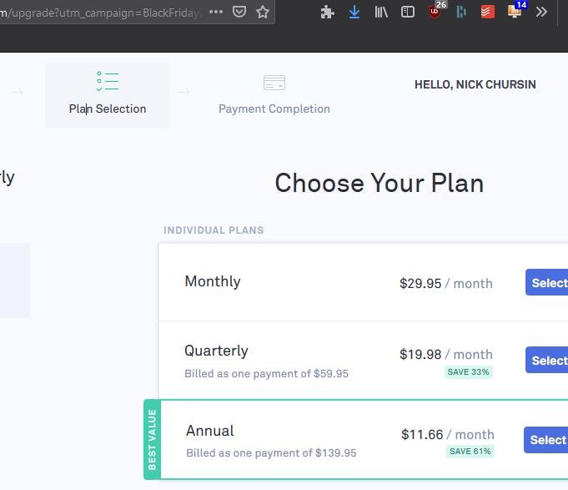Select the Annual plan
The image size is (568, 490).
coord(546,440)
